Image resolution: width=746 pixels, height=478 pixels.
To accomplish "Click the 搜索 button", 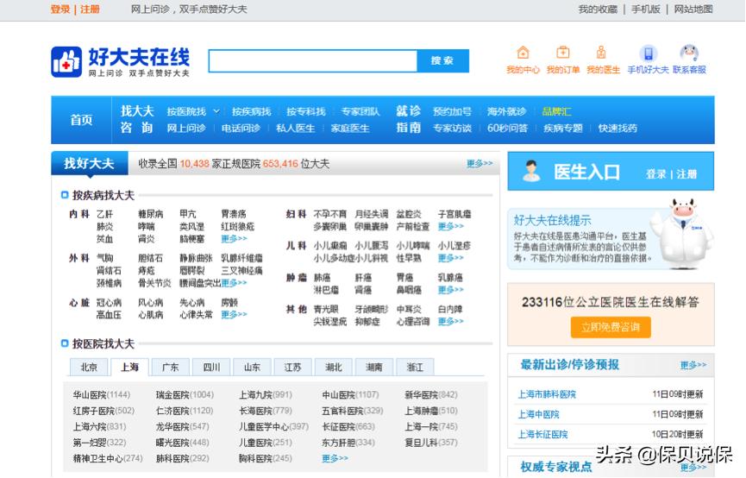I will click(442, 61).
